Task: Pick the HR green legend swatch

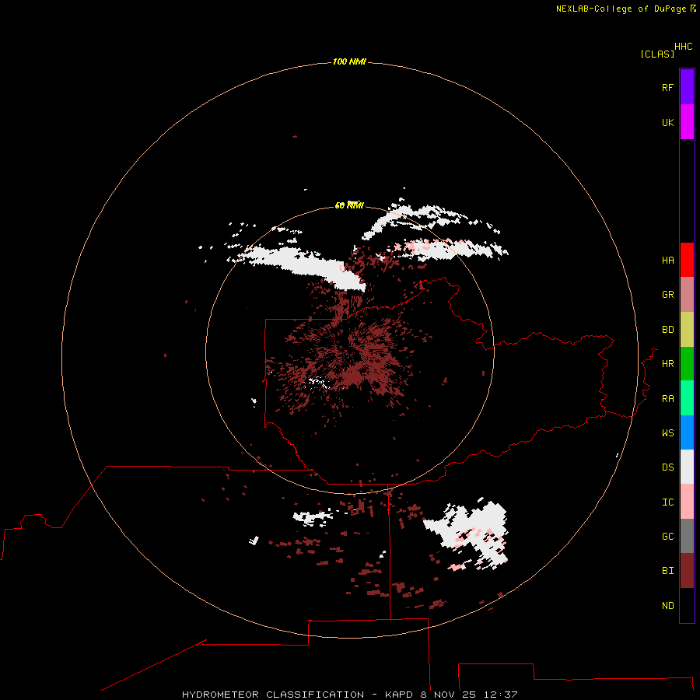Action: (x=687, y=364)
